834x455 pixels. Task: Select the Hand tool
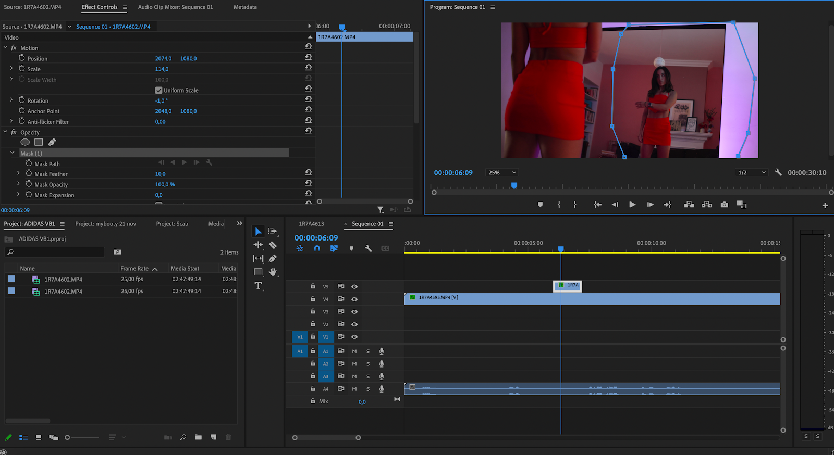point(273,272)
